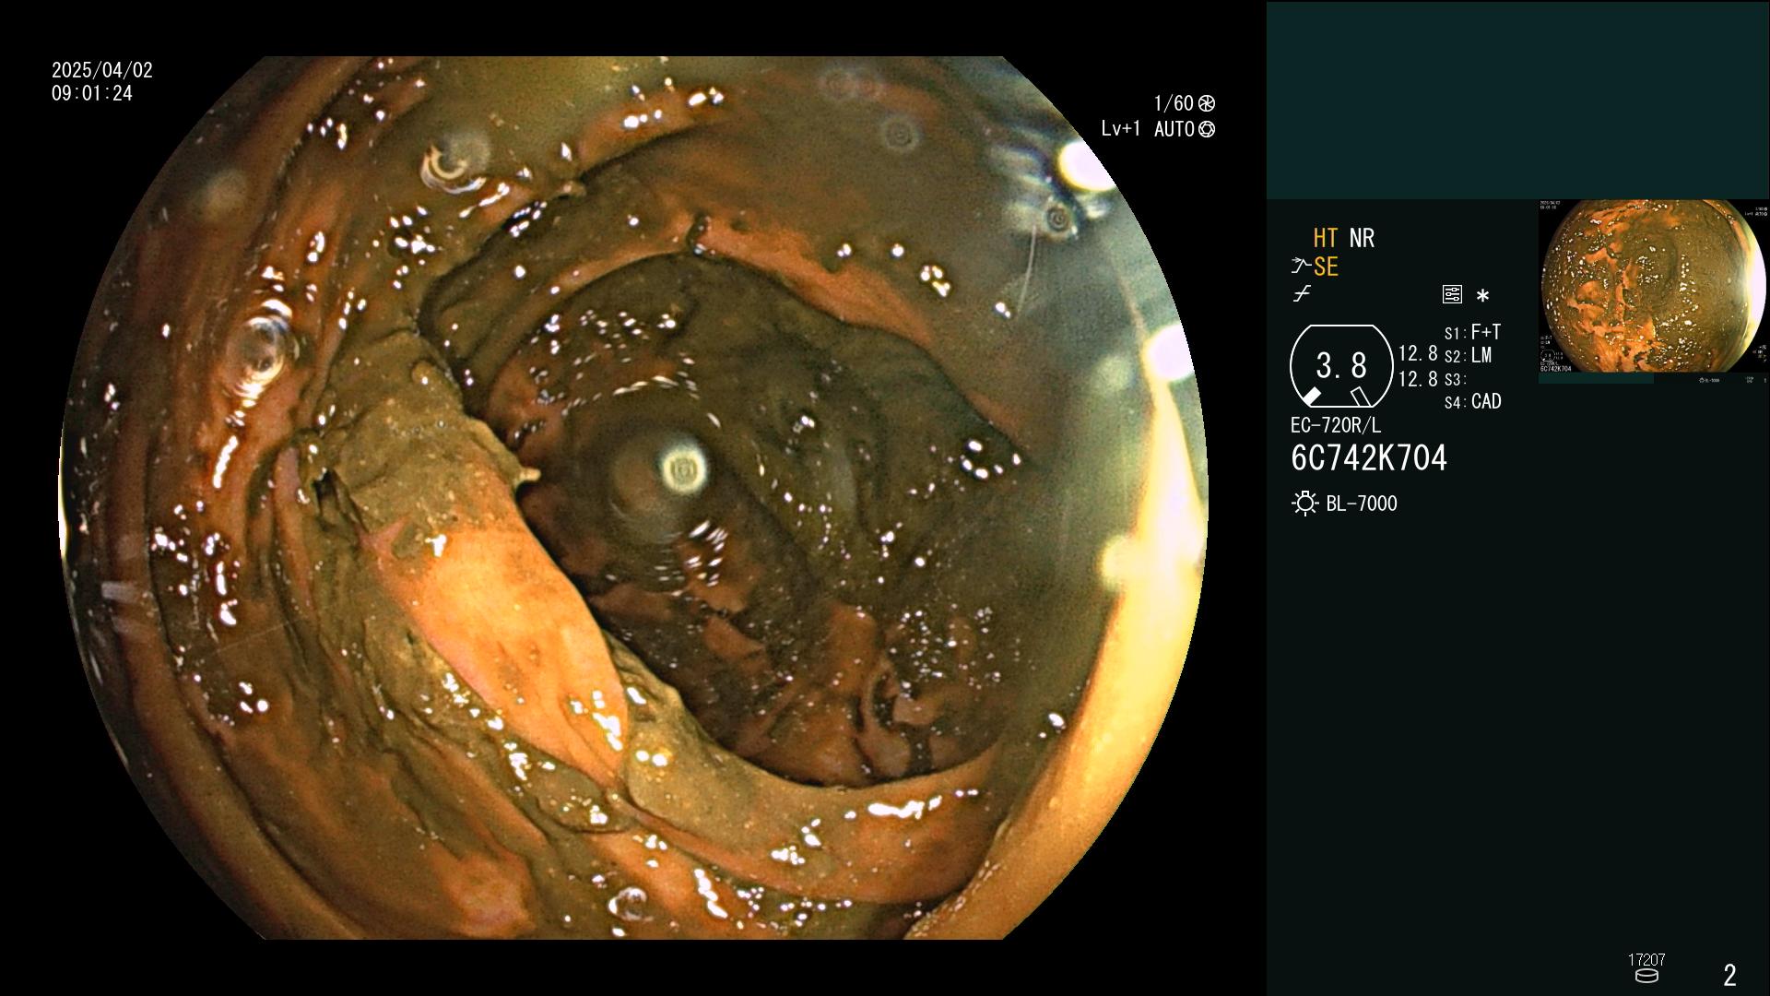Click the hollow channel marker in scope diagram
This screenshot has width=1770, height=996.
pyautogui.click(x=1360, y=397)
